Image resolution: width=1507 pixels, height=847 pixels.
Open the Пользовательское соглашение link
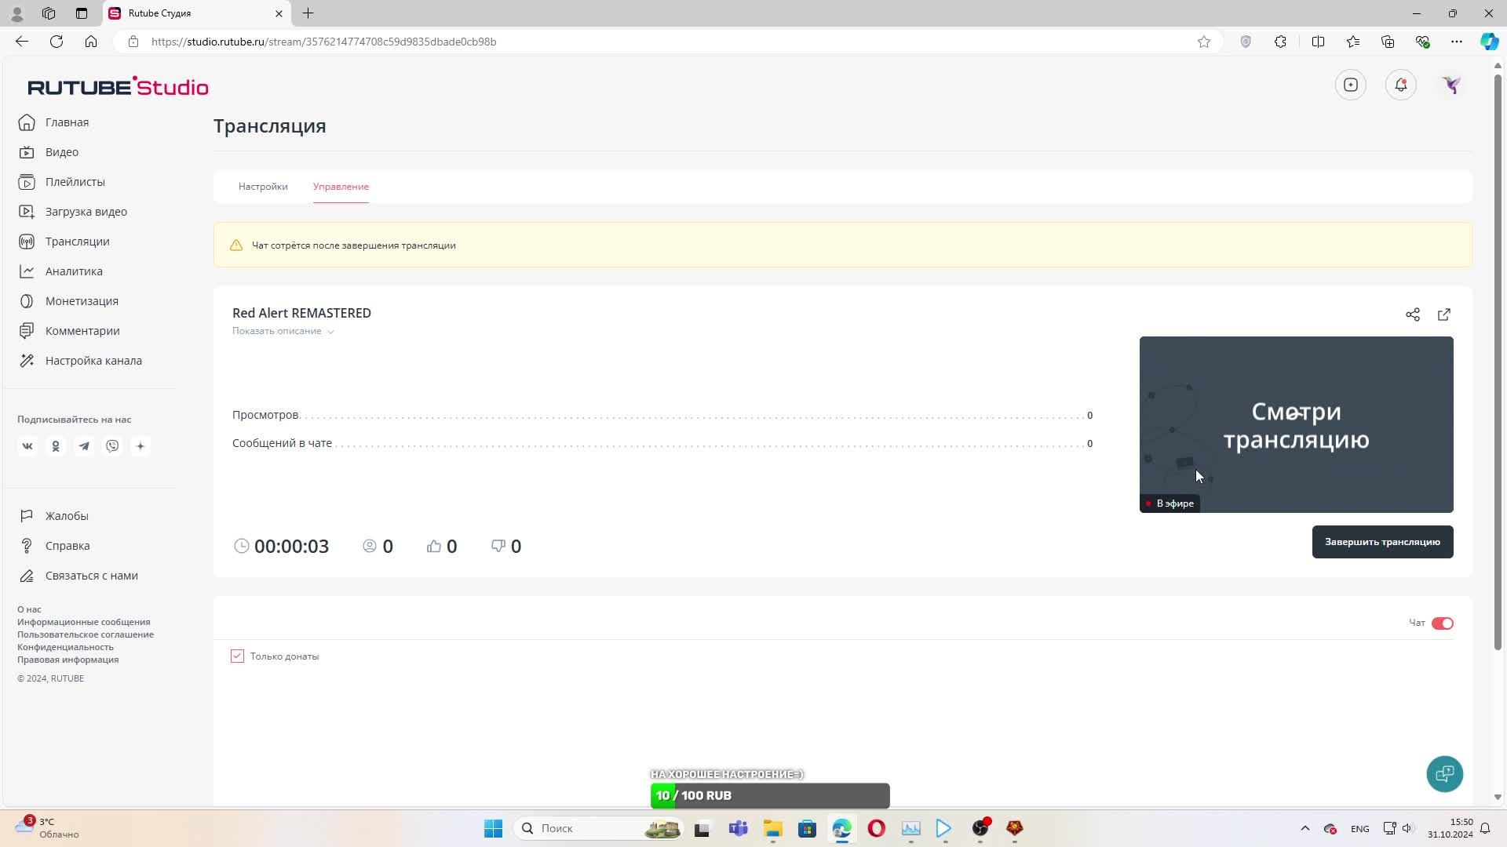pos(86,634)
